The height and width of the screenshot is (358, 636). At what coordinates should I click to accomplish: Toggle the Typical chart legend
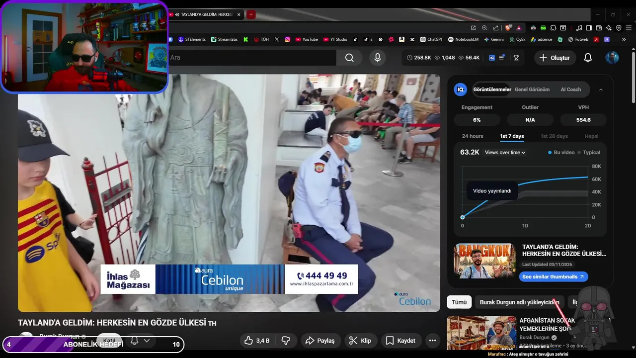[x=589, y=153]
